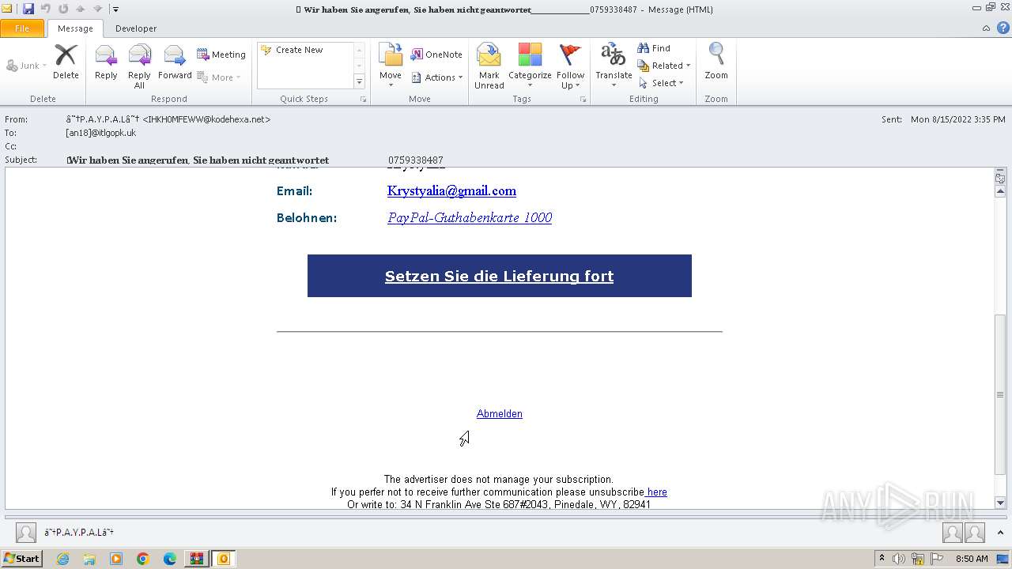Open the File tab
Screen dimensions: 1012x569
pyautogui.click(x=22, y=28)
